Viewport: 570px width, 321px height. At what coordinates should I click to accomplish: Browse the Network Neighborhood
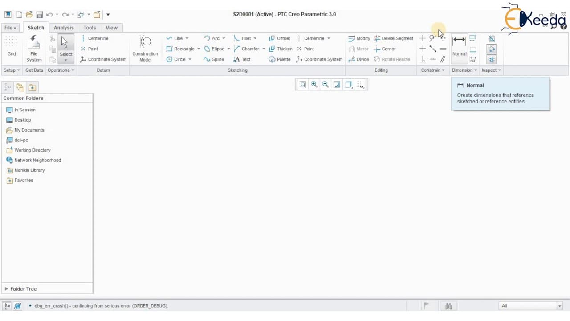[34, 160]
